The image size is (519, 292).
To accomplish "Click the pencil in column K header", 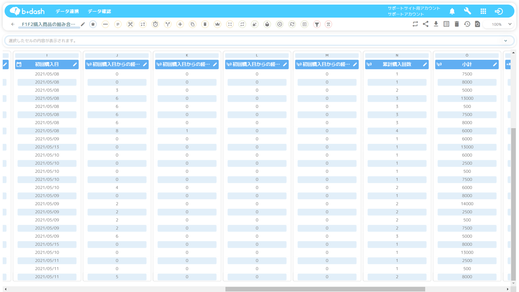I will (215, 64).
